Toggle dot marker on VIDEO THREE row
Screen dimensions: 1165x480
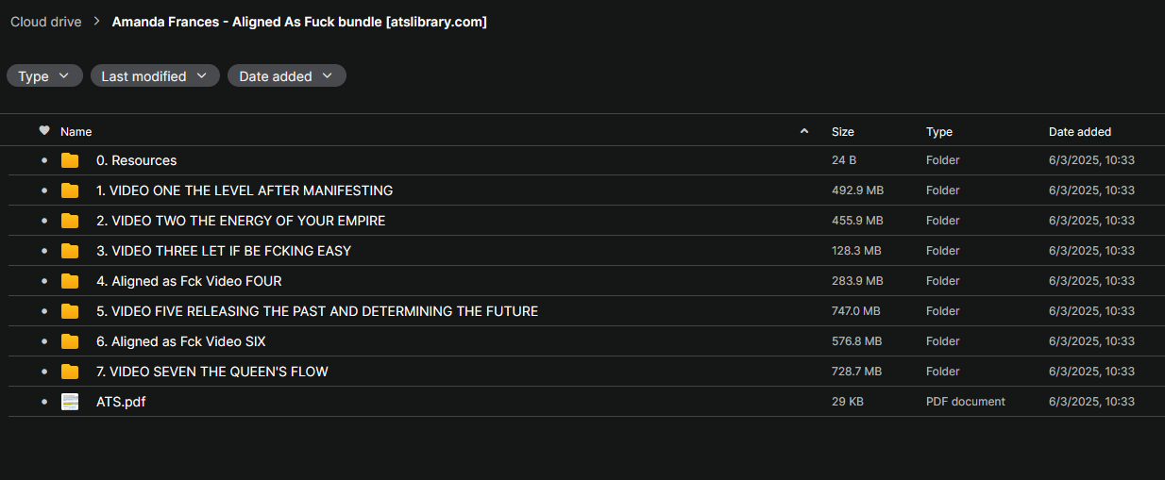point(44,251)
